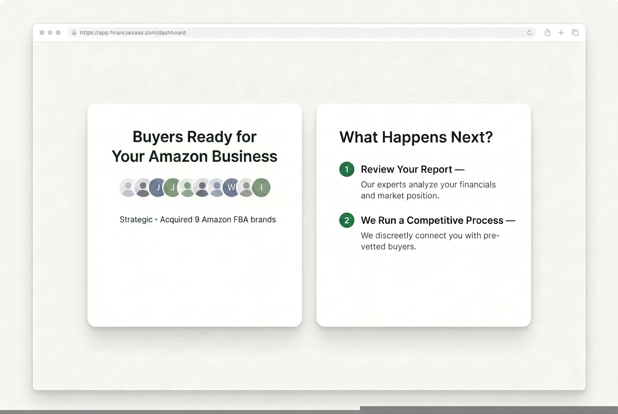
Task: Click the padlock icon beside the URL
Action: [74, 33]
